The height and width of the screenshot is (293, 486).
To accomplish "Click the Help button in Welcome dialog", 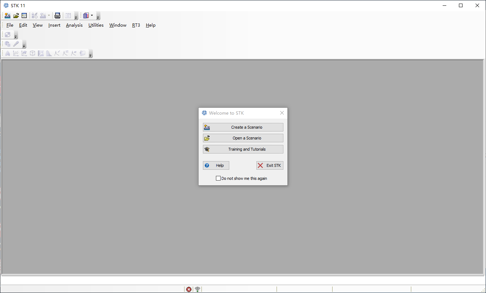I will [216, 165].
